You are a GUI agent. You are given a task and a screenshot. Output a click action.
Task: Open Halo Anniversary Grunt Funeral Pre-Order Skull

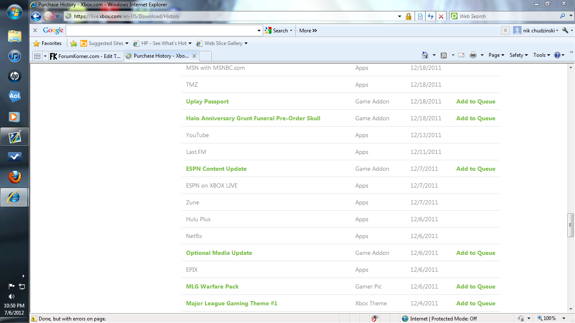point(253,118)
